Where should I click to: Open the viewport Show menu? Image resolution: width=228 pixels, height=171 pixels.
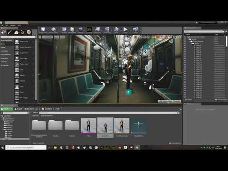62,37
